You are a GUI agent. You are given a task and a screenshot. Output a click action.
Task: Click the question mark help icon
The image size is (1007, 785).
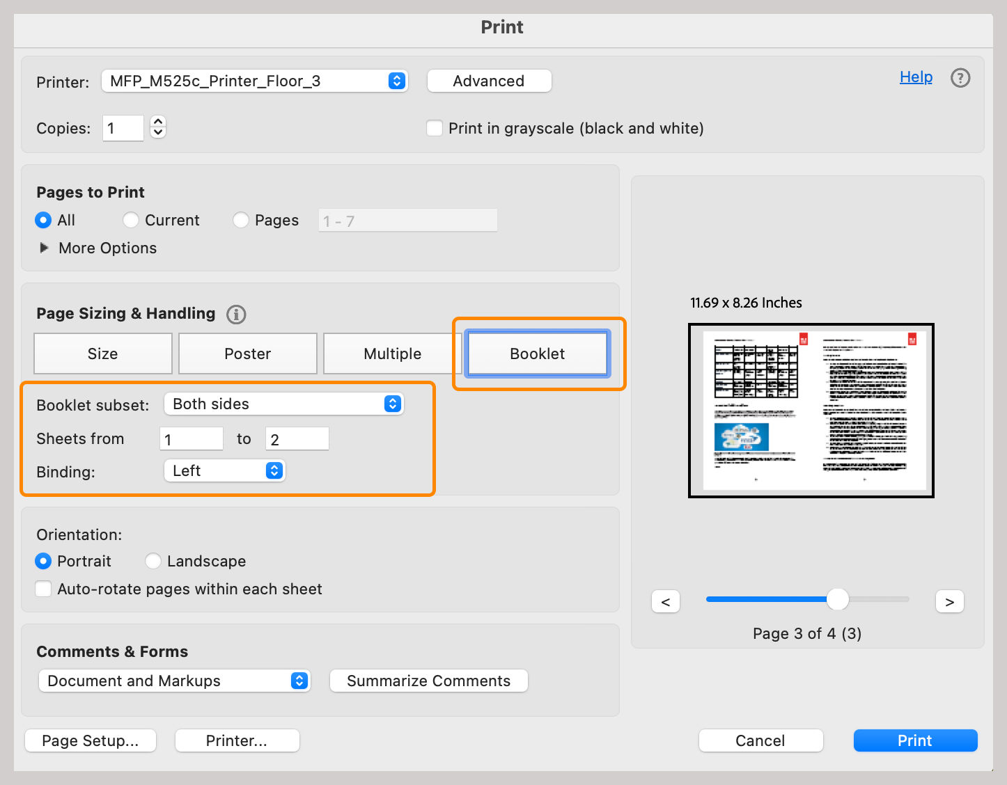(960, 78)
